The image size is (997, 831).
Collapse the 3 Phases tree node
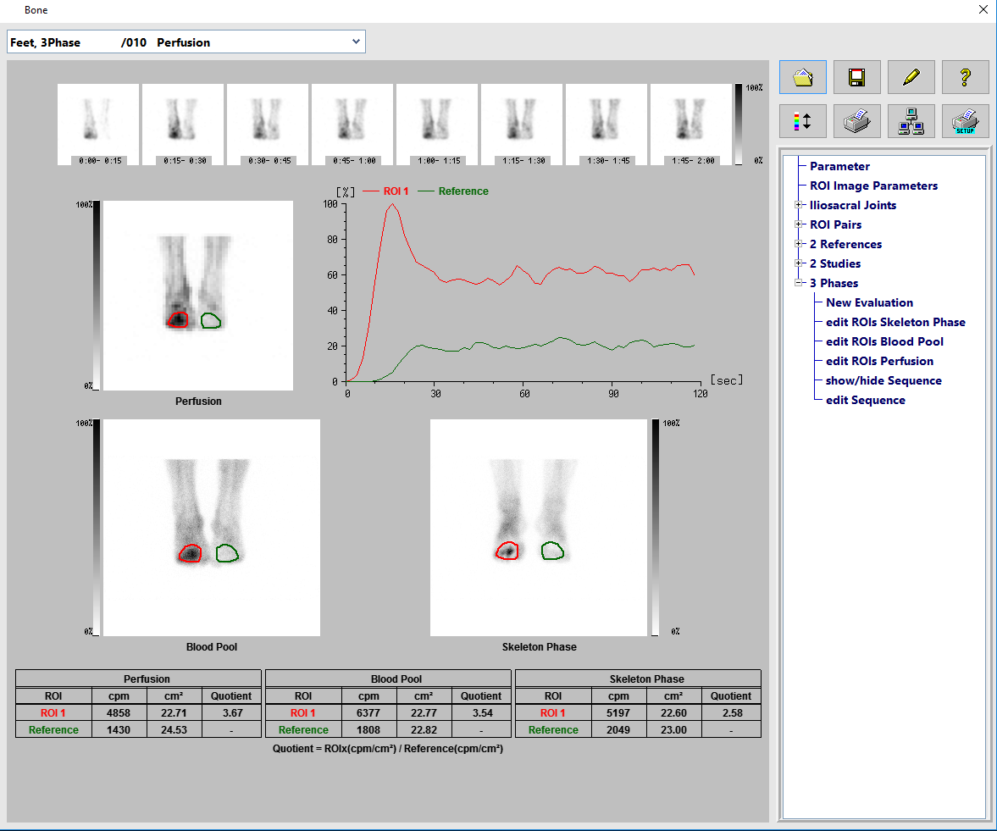798,283
